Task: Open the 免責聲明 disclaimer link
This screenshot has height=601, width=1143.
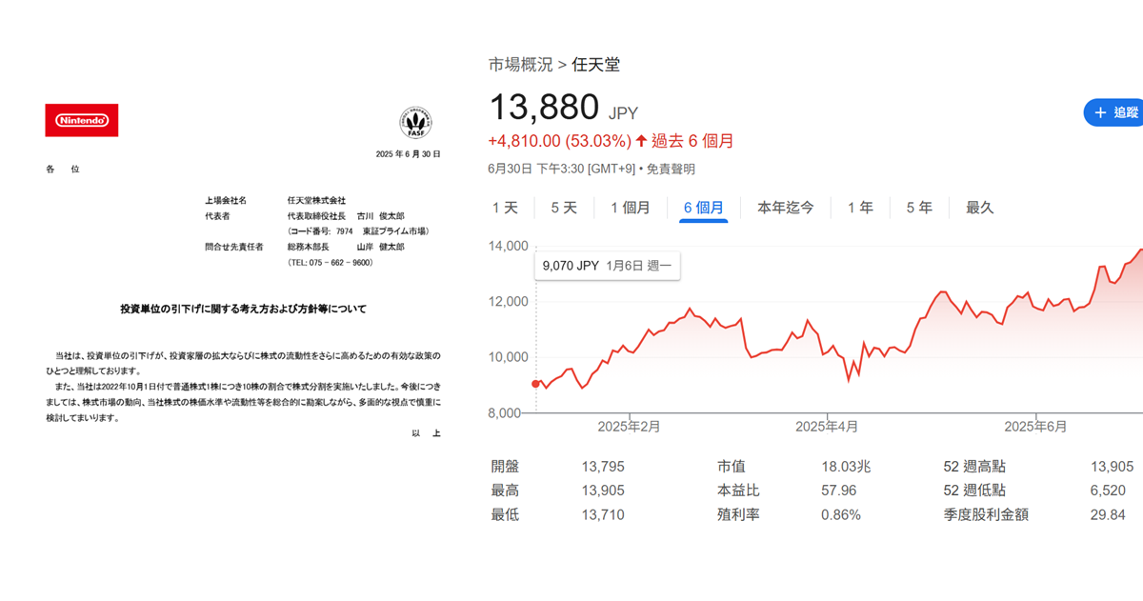Action: [672, 169]
